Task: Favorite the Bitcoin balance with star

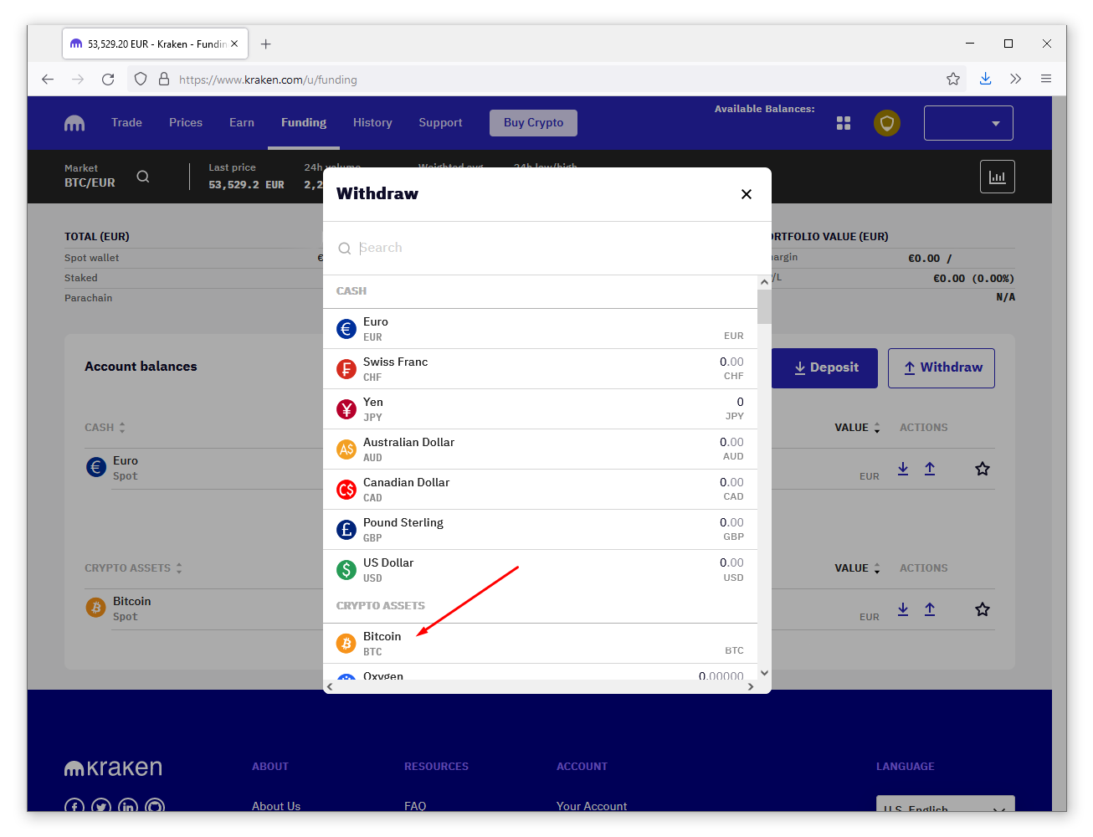Action: point(983,609)
